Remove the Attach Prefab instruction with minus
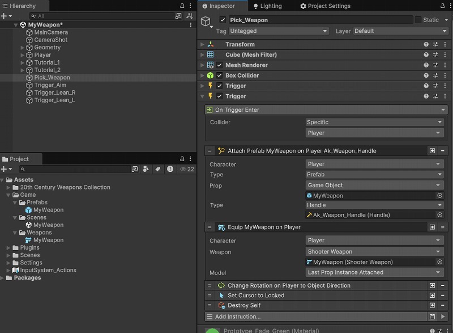This screenshot has width=453, height=333. tap(443, 151)
